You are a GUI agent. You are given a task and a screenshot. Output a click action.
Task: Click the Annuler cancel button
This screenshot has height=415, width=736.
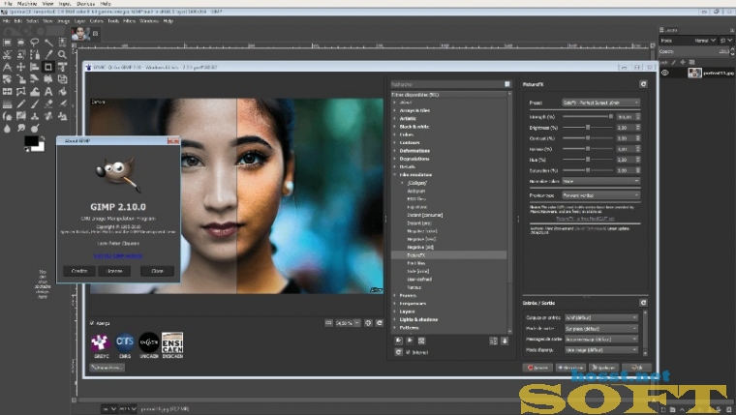[x=537, y=368]
